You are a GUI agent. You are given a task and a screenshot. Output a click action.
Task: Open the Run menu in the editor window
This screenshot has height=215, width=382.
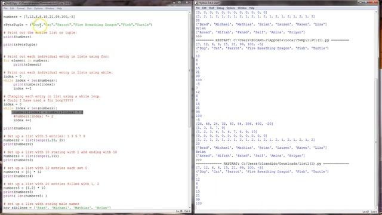coord(29,8)
